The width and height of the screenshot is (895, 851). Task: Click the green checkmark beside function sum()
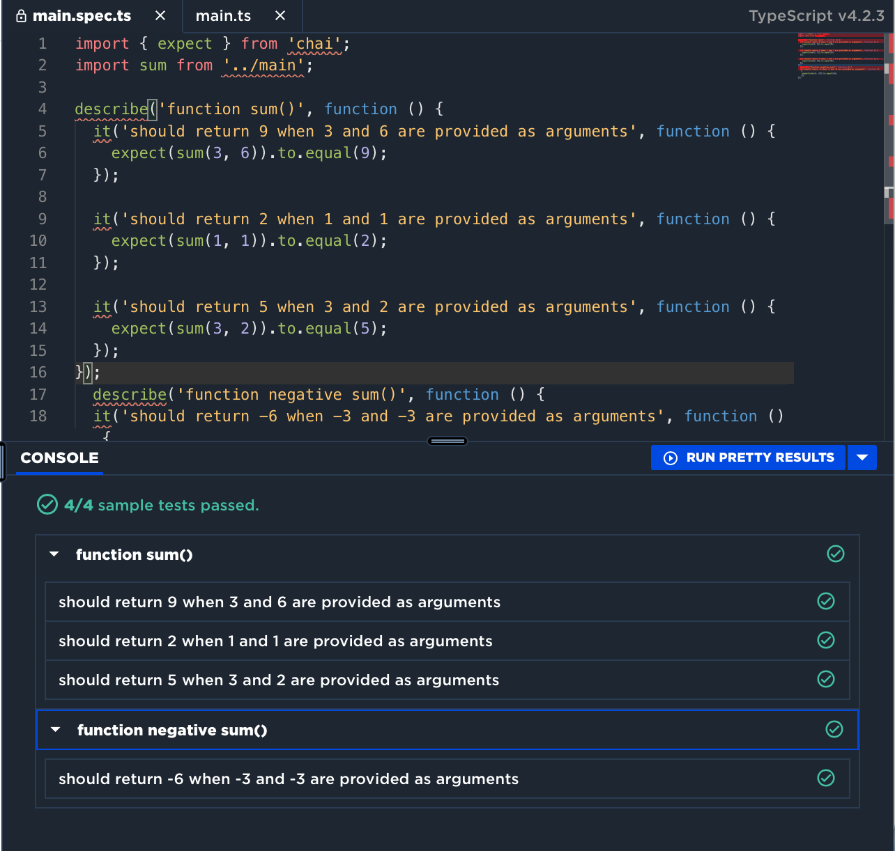click(x=835, y=554)
